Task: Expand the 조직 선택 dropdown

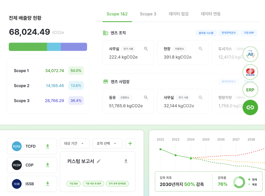Action: [x=107, y=143]
